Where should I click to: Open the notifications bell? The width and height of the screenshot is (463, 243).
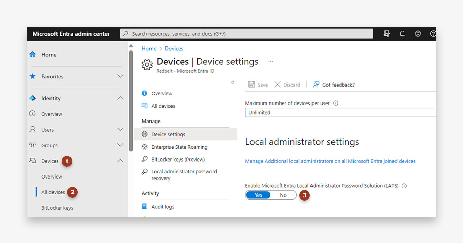(402, 34)
